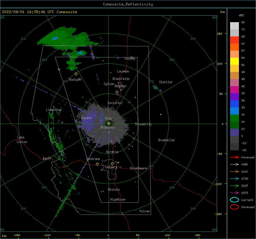Click the yellow diamond marker inside the Calgary outline
Viewport: 256px width, 239px height.
[x=112, y=164]
